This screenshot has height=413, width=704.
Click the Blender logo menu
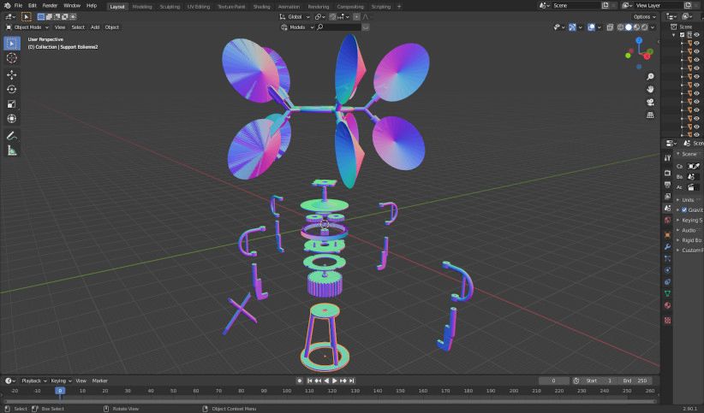7,5
